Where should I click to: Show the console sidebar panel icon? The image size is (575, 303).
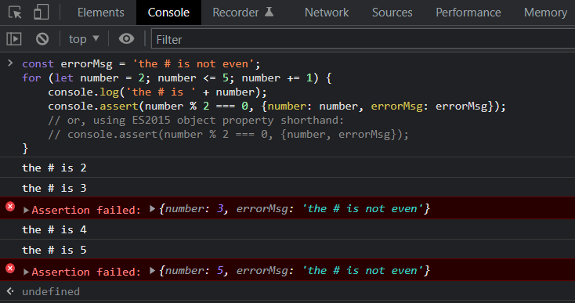(14, 39)
